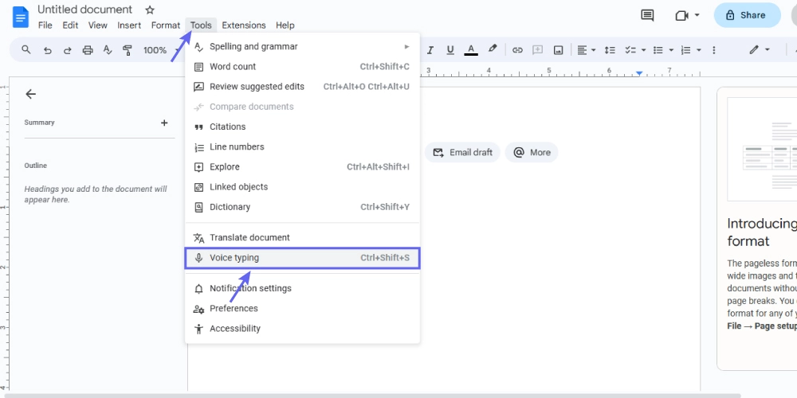This screenshot has width=797, height=398.
Task: Open the text color picker
Action: coord(471,49)
